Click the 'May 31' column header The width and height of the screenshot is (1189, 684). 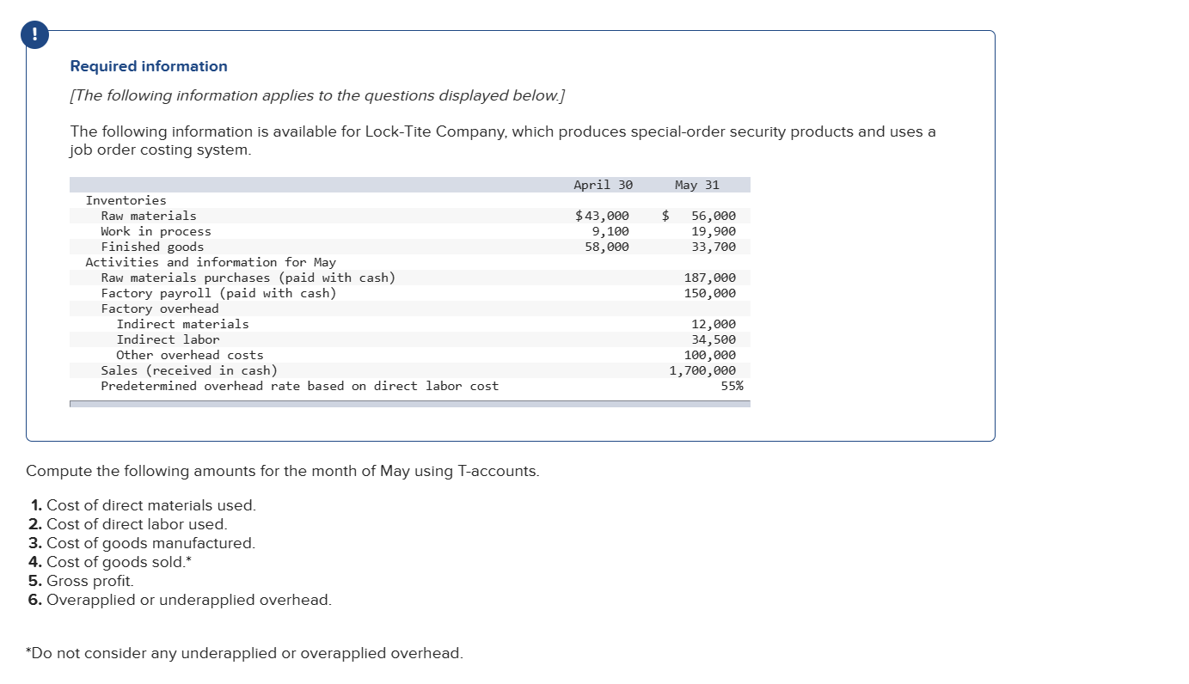click(x=697, y=185)
